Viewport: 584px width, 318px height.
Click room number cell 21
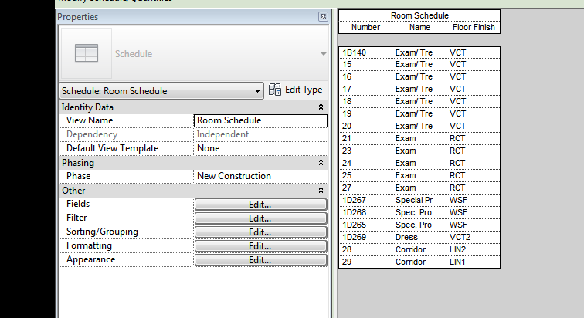(365, 138)
